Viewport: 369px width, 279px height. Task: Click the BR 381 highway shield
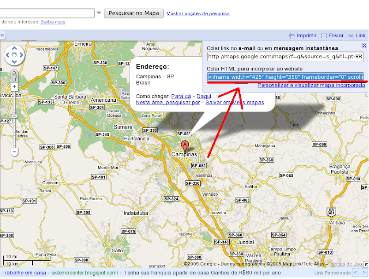pos(331,212)
